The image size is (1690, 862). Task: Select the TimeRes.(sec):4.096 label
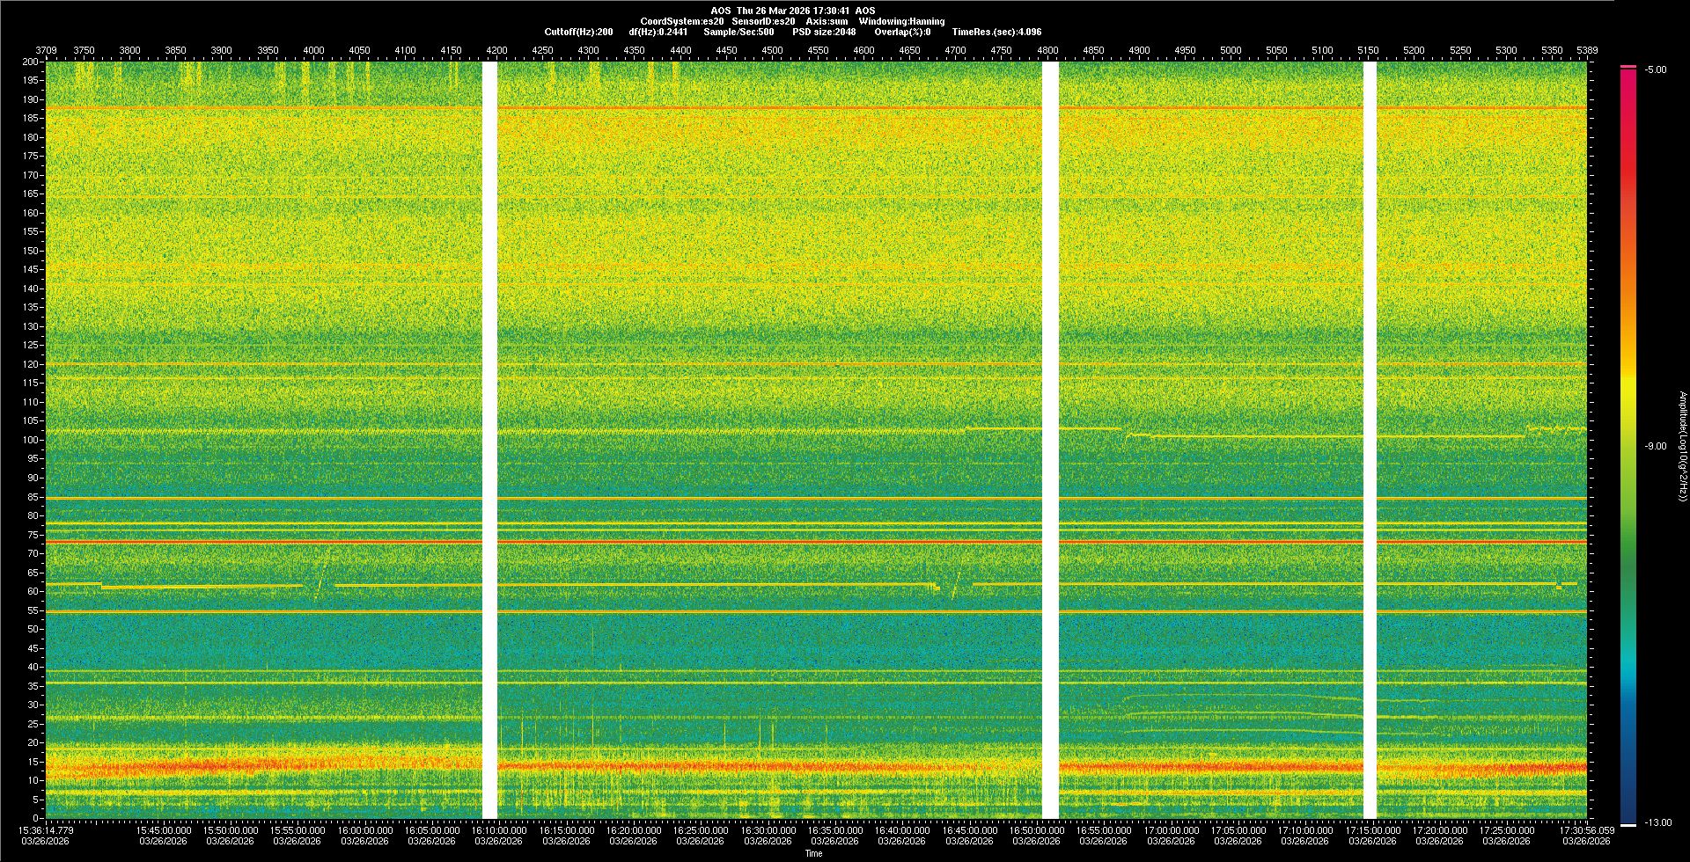[x=996, y=32]
